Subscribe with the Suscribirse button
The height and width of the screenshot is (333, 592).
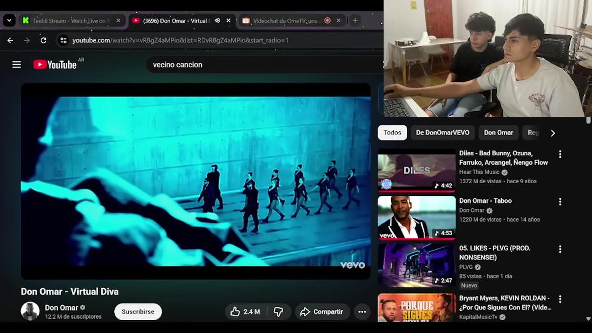tap(138, 312)
